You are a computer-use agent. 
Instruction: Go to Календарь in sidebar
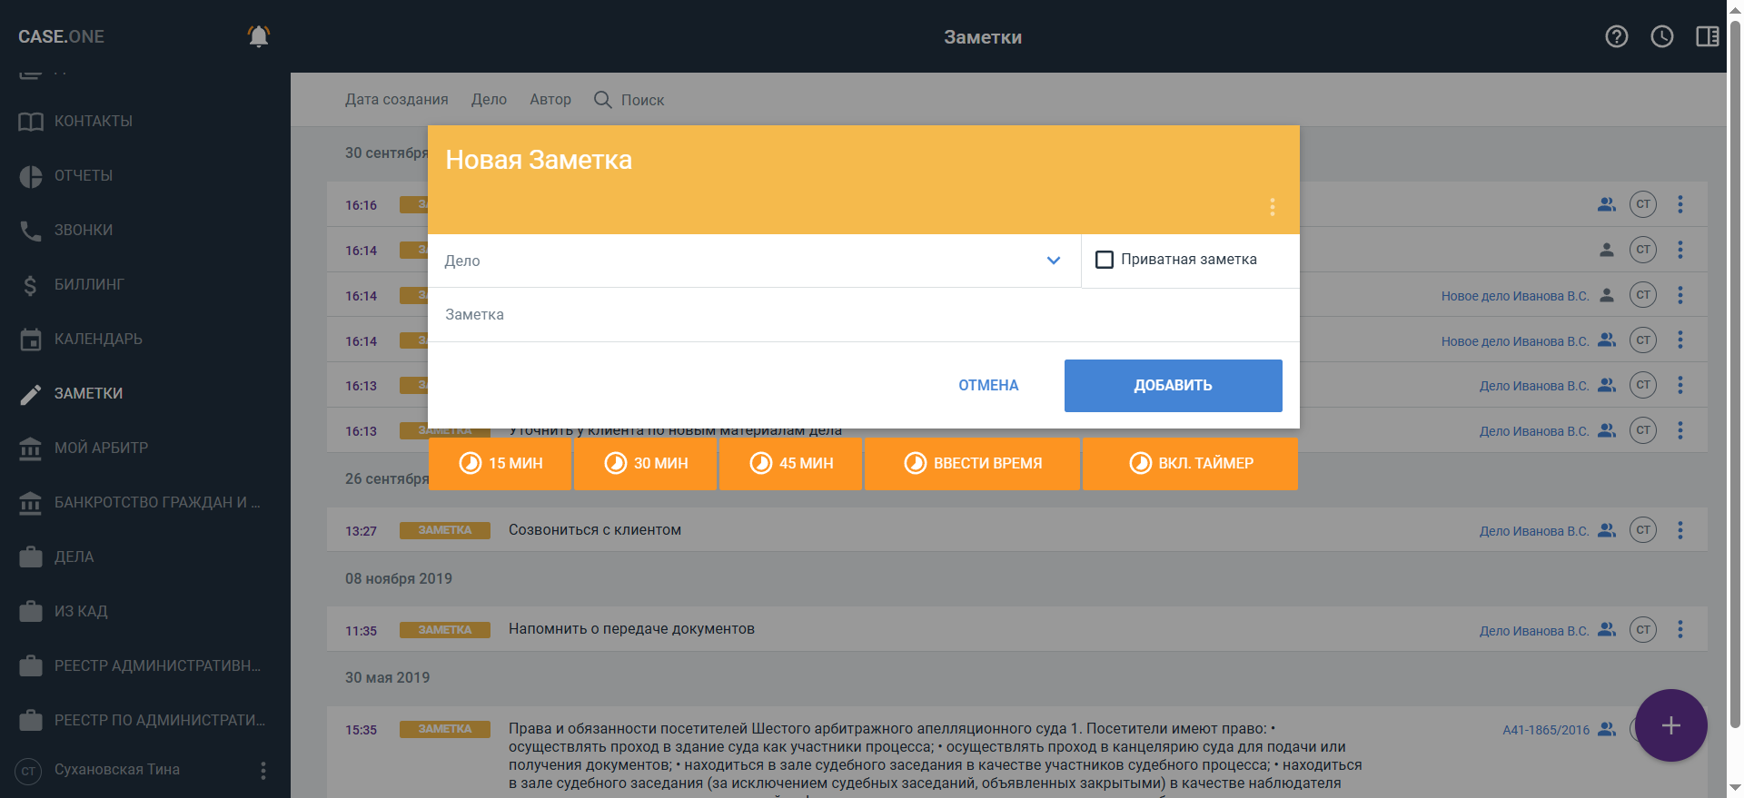pos(98,340)
